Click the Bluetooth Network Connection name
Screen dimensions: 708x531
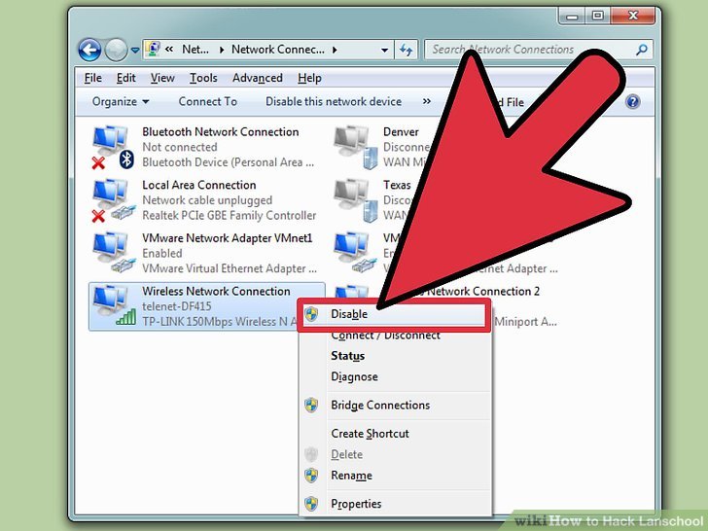pos(221,132)
